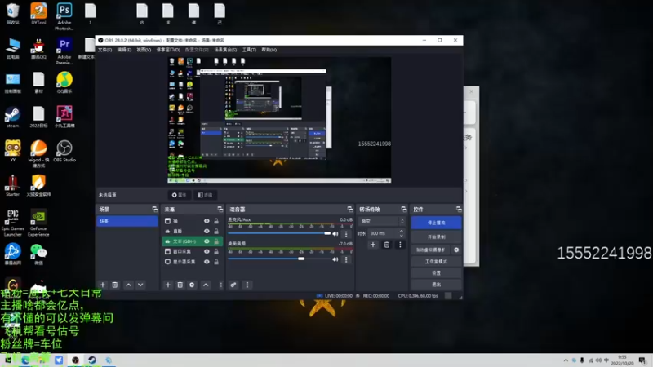Float the Scene Transitions dock pop-out icon
The image size is (653, 367).
point(403,210)
